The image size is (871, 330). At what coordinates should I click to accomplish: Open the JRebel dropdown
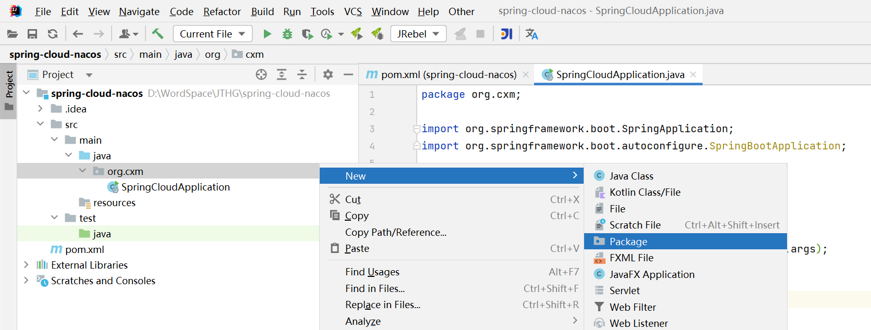coord(418,34)
